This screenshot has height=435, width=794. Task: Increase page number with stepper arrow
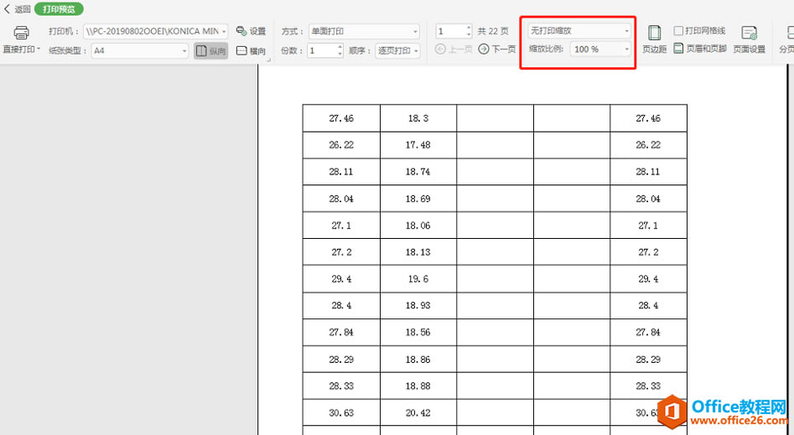[x=469, y=28]
